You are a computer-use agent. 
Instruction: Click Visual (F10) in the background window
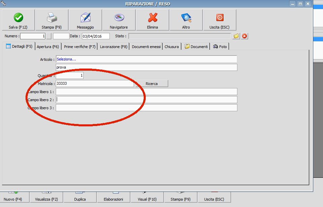147,197
